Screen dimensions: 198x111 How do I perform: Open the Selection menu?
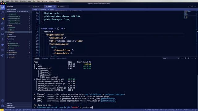point(23,1)
